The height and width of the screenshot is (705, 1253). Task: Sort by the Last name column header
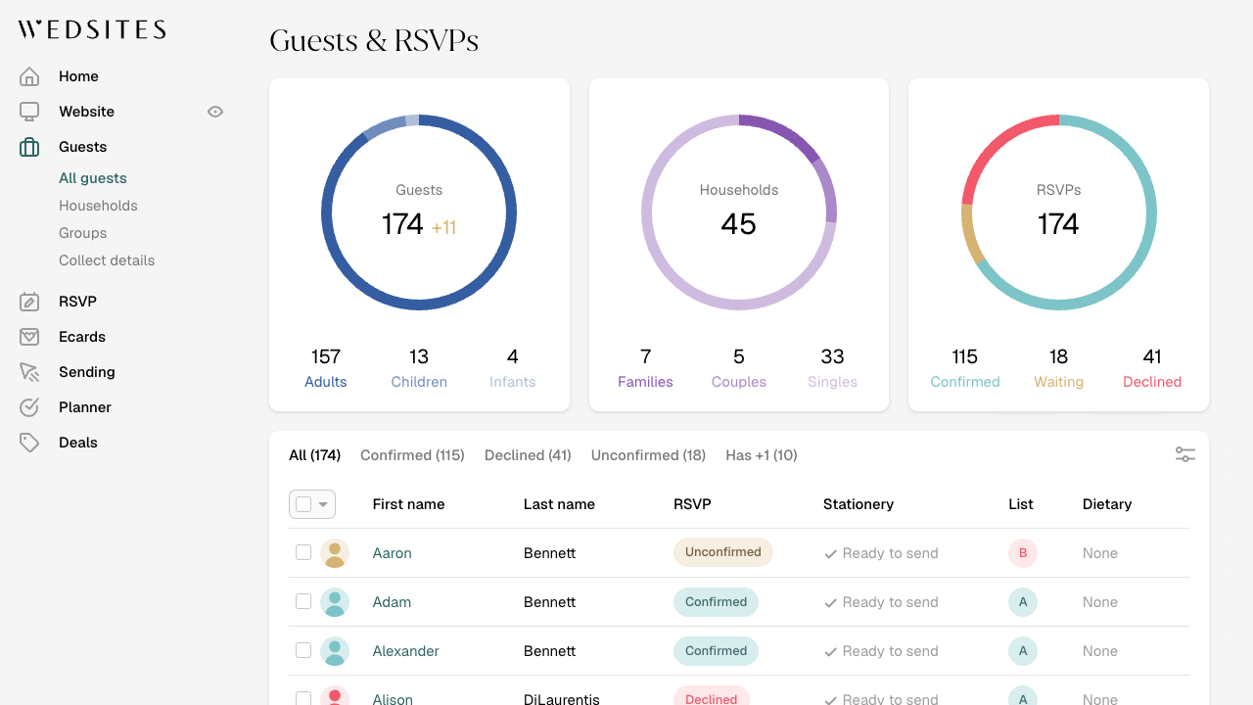(x=559, y=504)
